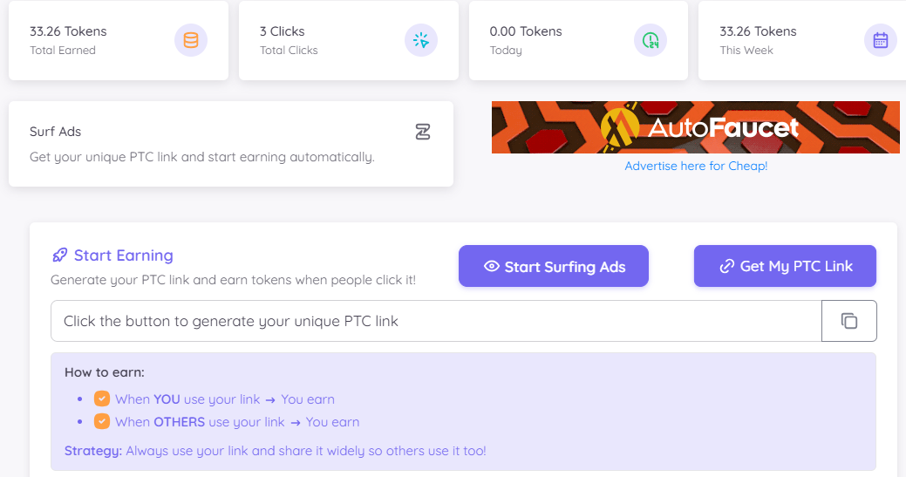Click the Start Earning heading

click(x=123, y=256)
